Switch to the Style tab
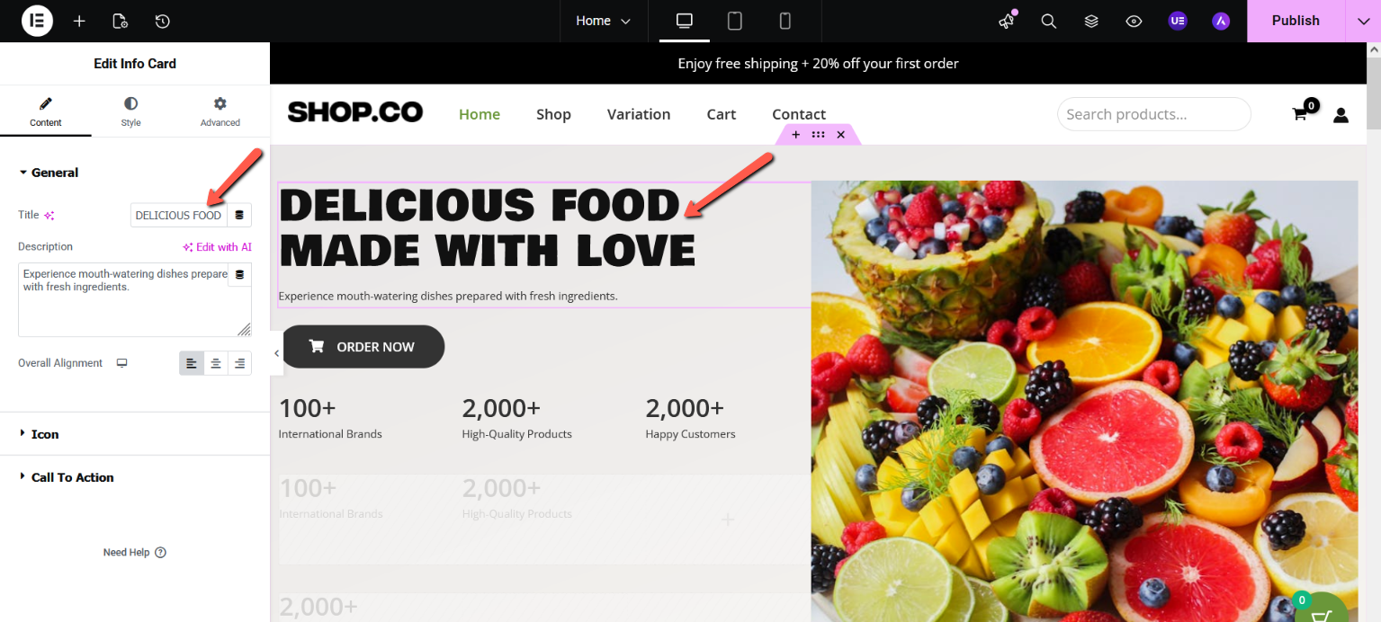This screenshot has width=1381, height=622. (x=131, y=112)
